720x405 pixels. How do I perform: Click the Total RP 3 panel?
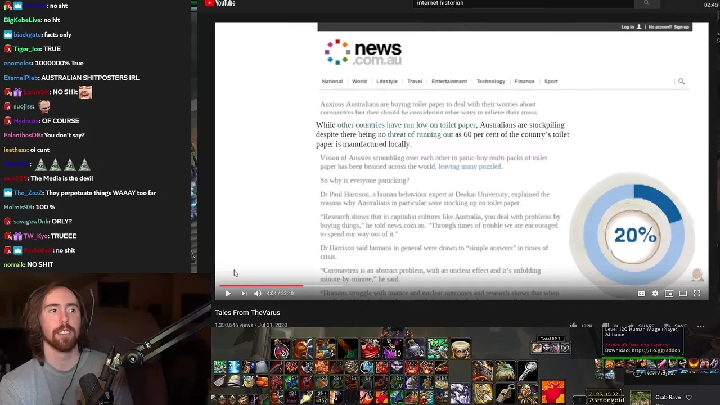[551, 344]
